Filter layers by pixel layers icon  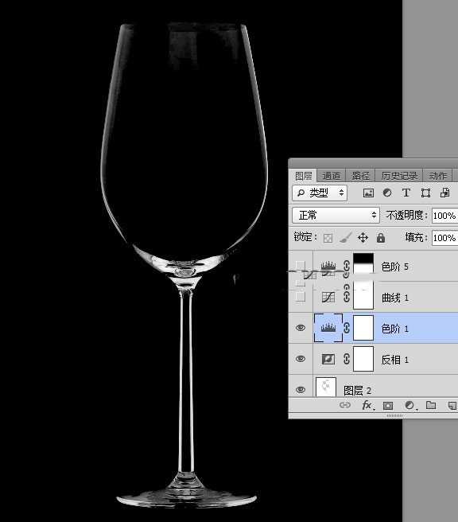click(x=368, y=193)
